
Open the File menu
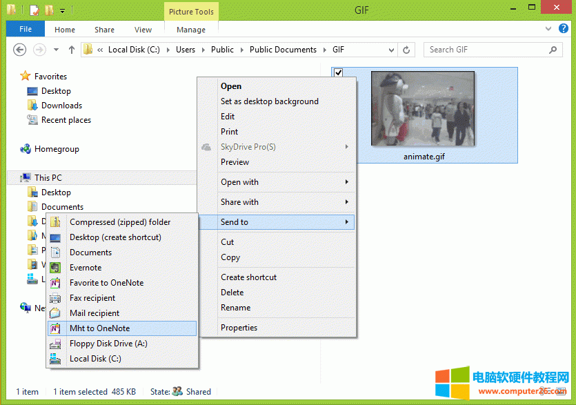click(25, 29)
